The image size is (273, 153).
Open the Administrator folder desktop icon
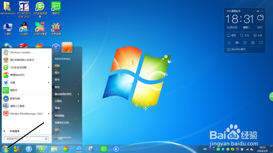tap(8, 10)
